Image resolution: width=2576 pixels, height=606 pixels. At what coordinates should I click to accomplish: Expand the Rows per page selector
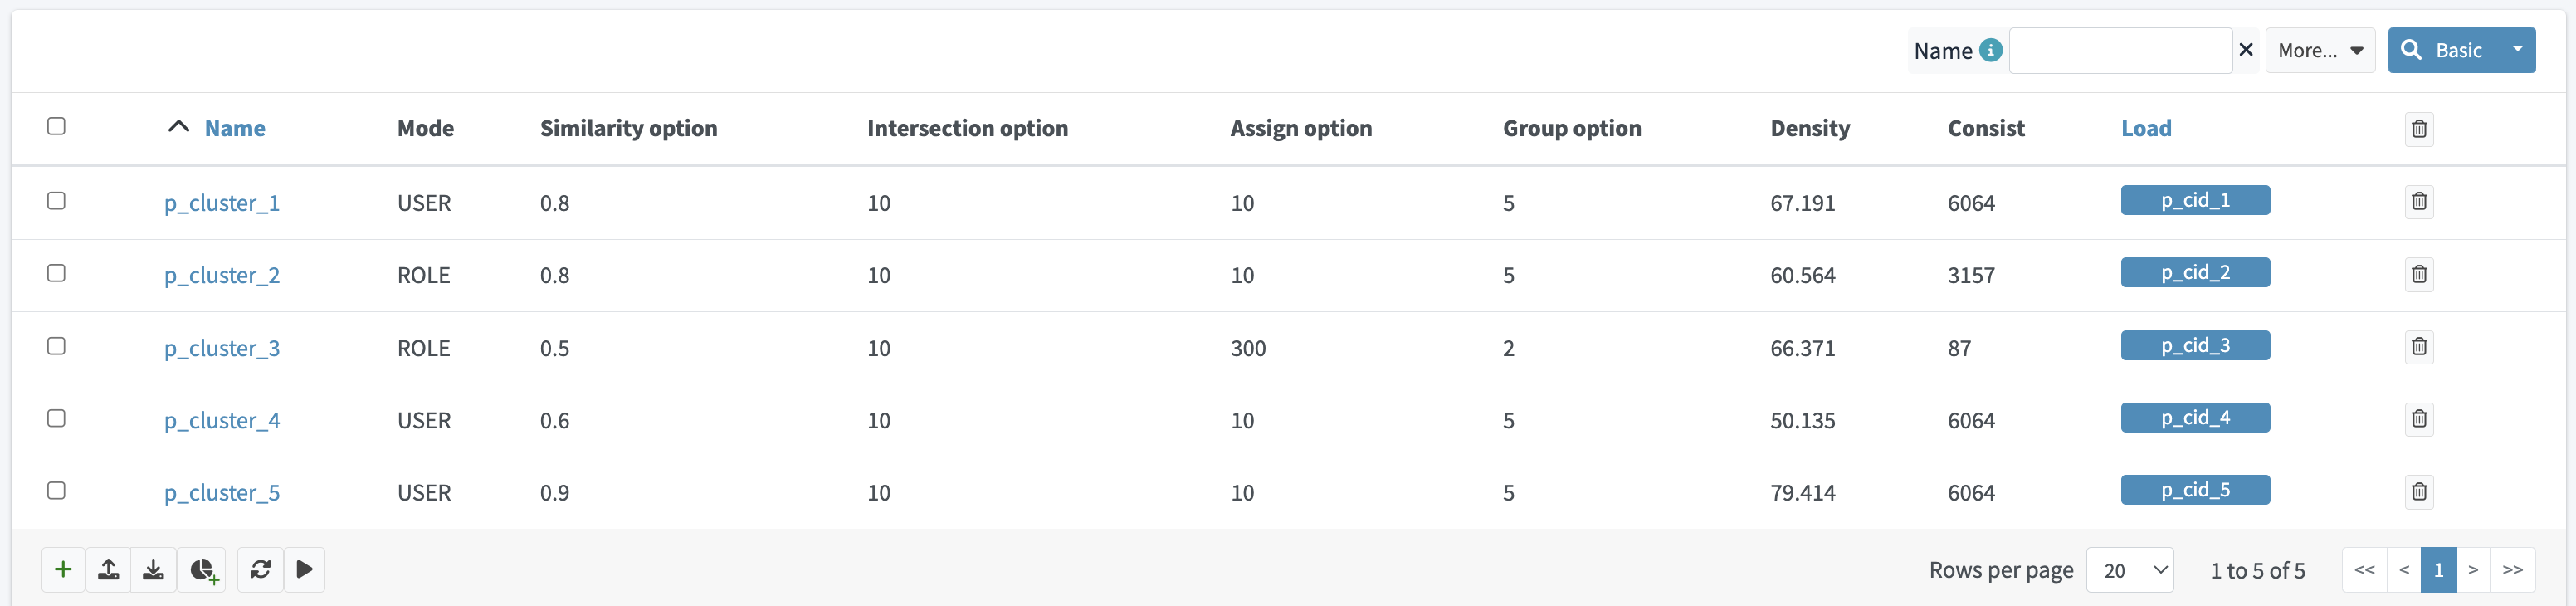[x=2130, y=570]
